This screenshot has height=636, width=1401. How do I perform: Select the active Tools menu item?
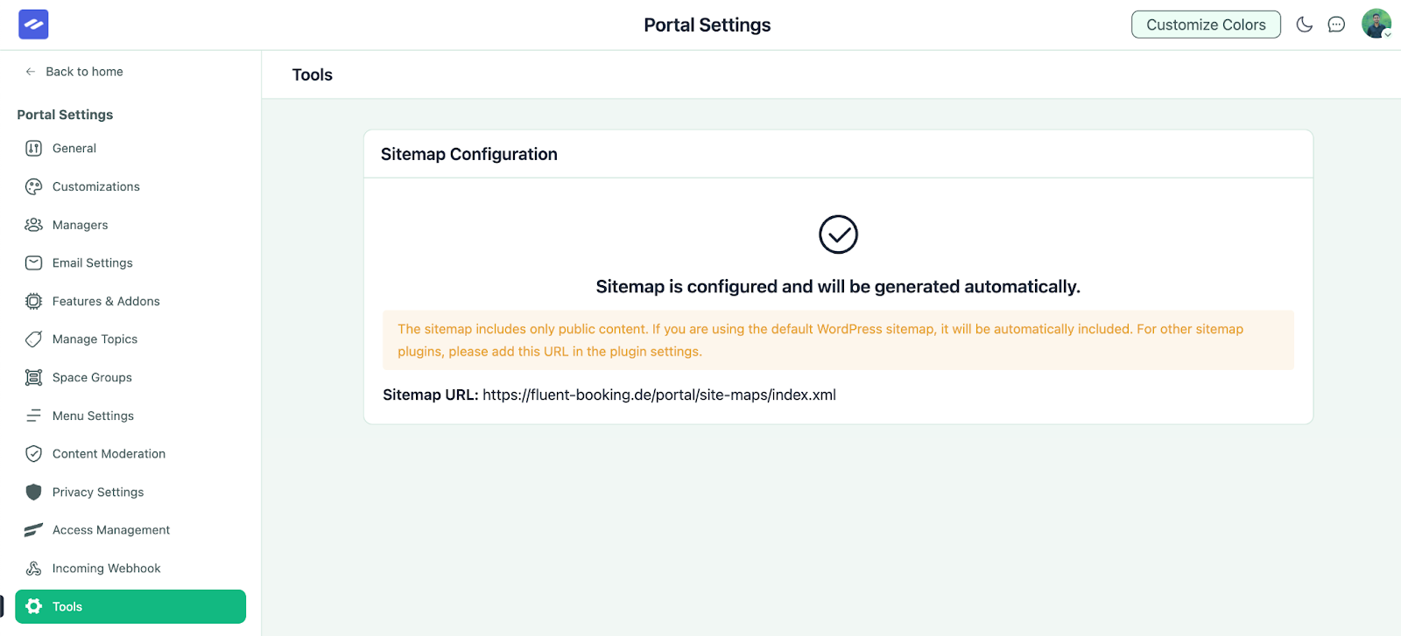(x=130, y=606)
